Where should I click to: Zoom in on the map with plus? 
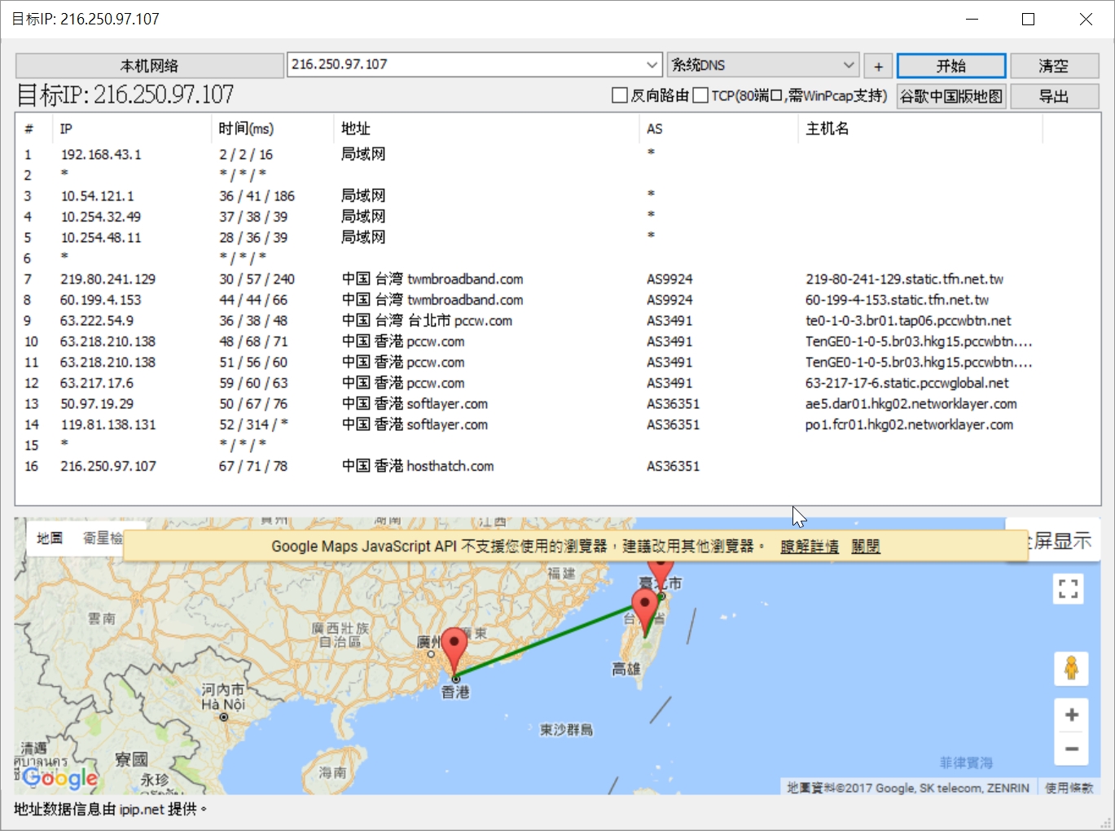1071,714
